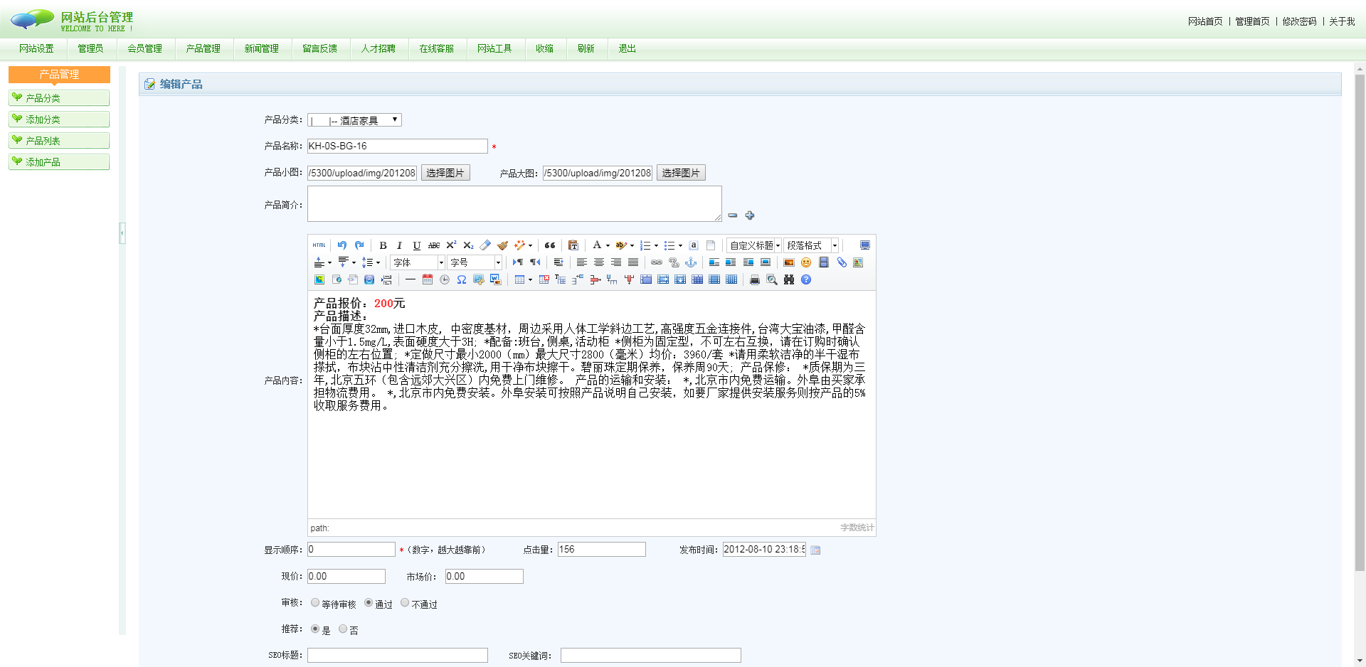Open the 字号 font size dropdown
The height and width of the screenshot is (667, 1366).
(475, 262)
